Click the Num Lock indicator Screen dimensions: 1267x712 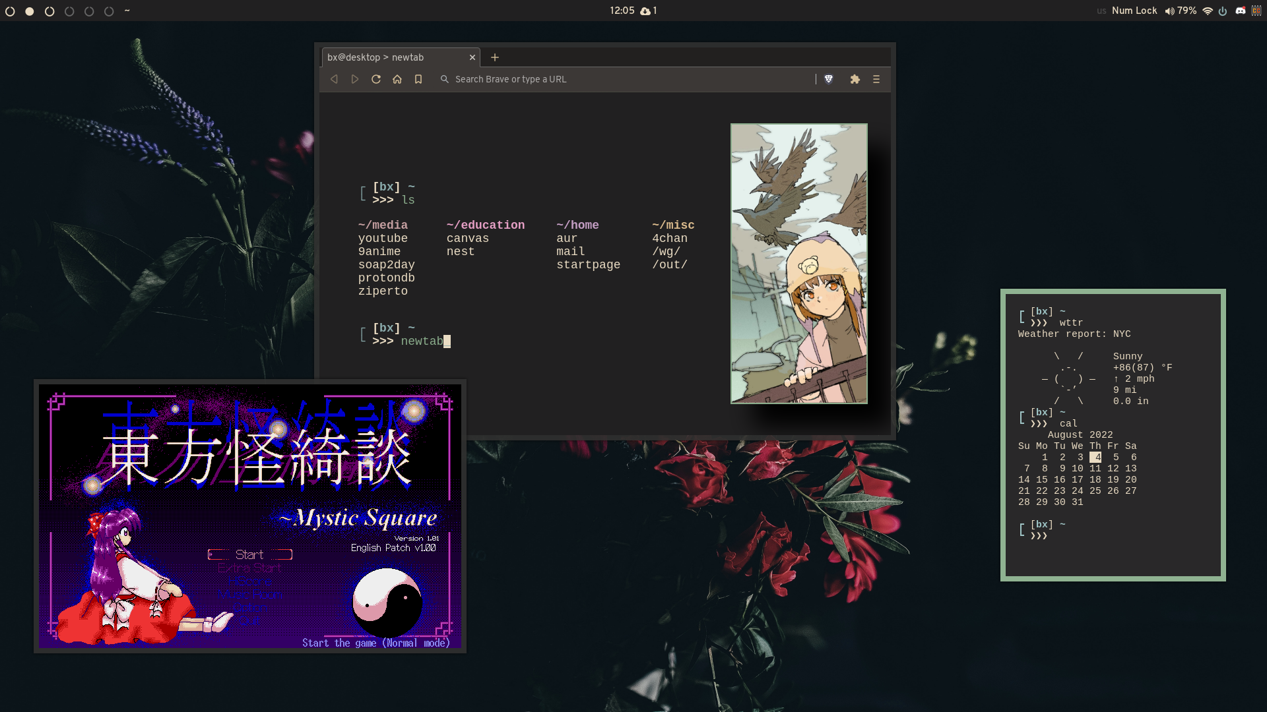(1134, 11)
